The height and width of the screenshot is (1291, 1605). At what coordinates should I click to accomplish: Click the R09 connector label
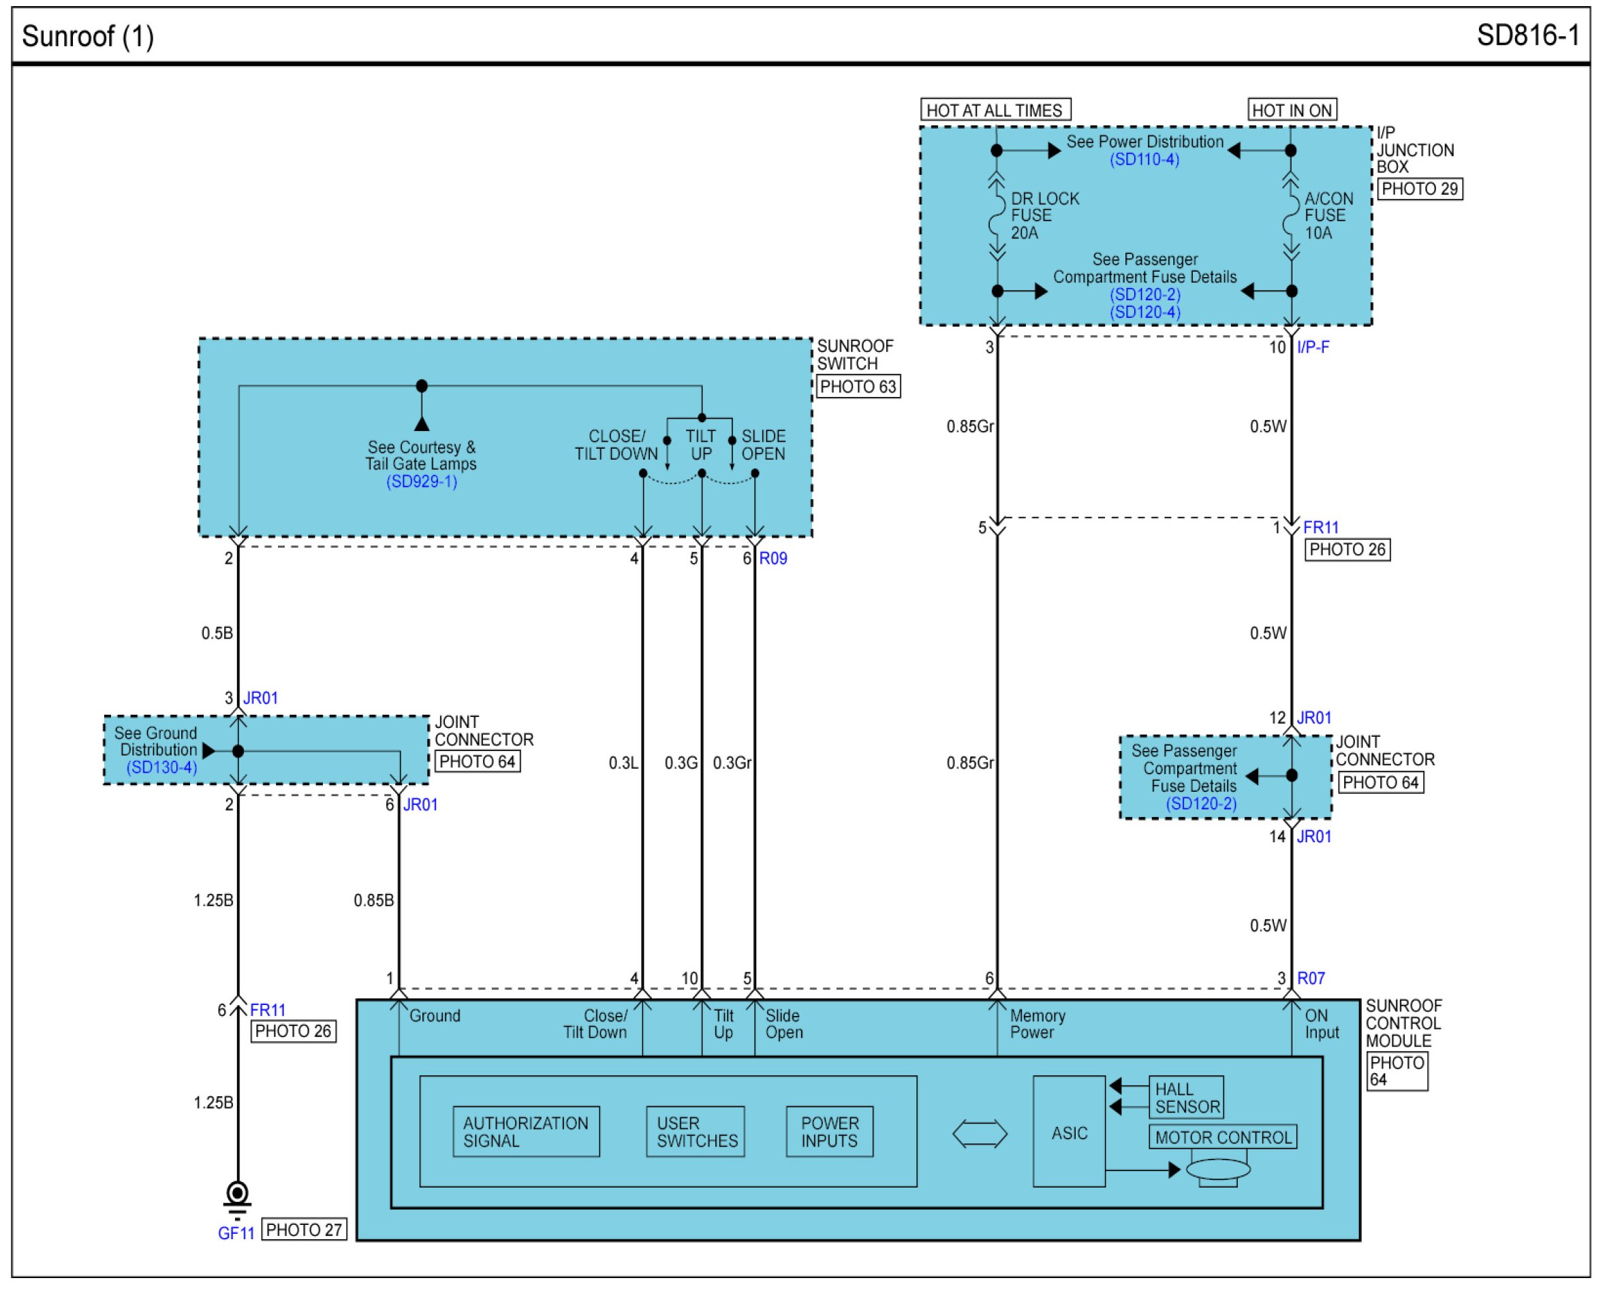(x=773, y=559)
